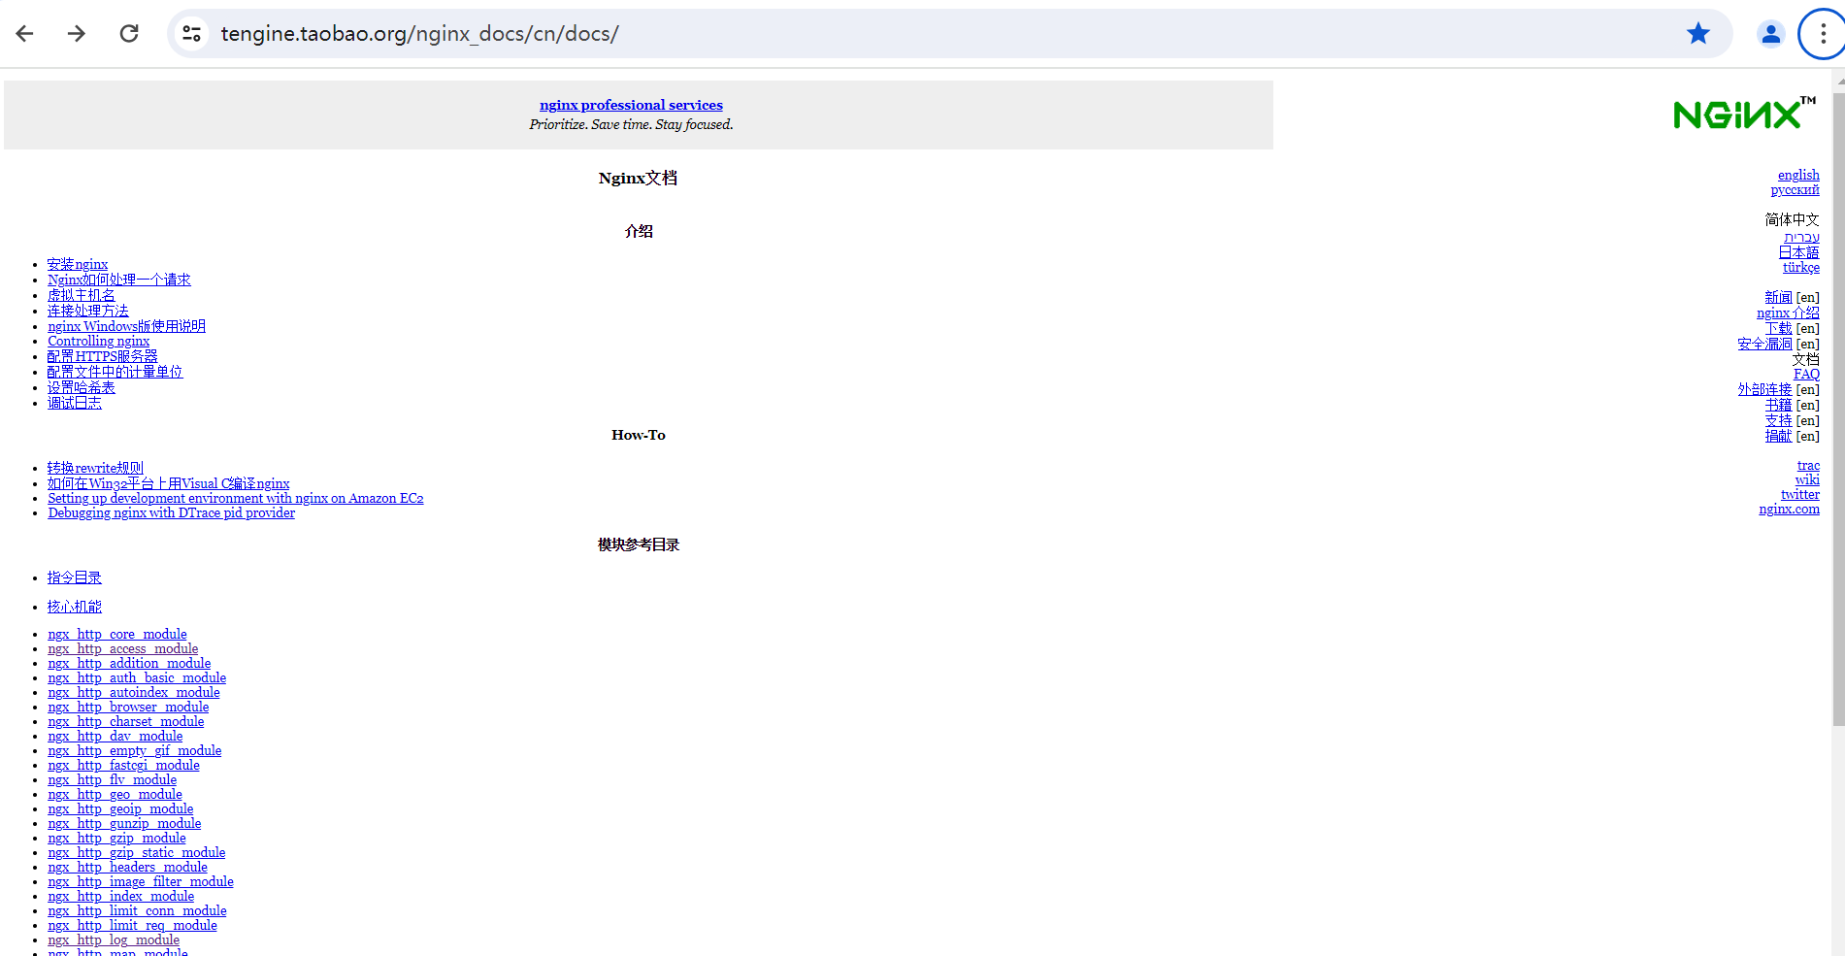
Task: Open ngx_http_log_module link
Action: (x=114, y=940)
